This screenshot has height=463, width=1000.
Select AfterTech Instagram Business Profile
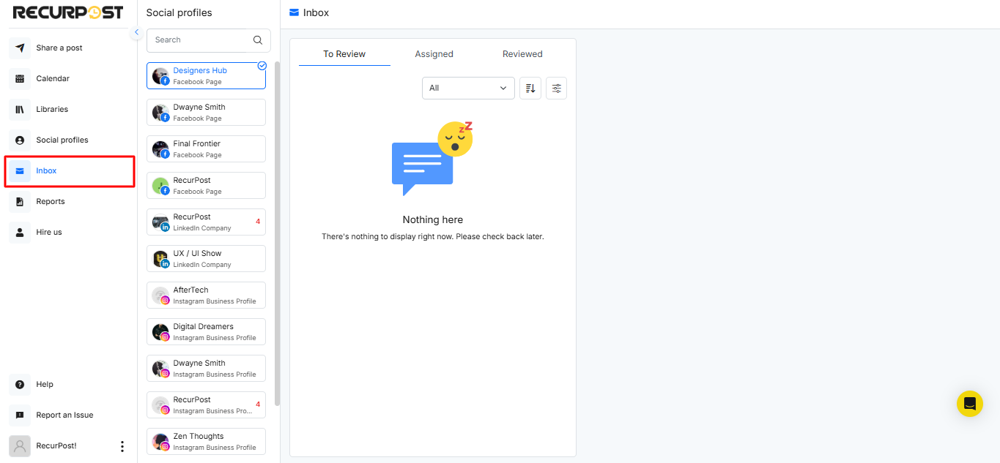coord(206,296)
